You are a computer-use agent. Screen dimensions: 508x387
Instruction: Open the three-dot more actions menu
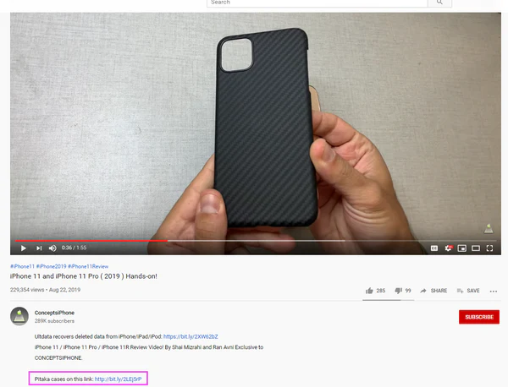tap(494, 292)
